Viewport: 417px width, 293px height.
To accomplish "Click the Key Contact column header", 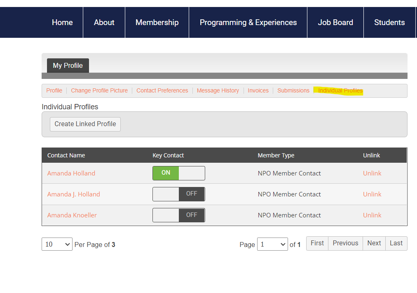I will (x=168, y=155).
